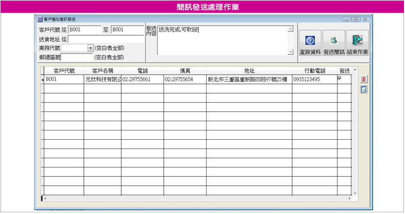Click the red scissors icon beside the table

tap(363, 79)
